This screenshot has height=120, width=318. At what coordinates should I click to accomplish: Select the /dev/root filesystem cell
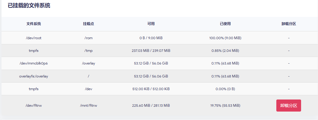click(34, 38)
